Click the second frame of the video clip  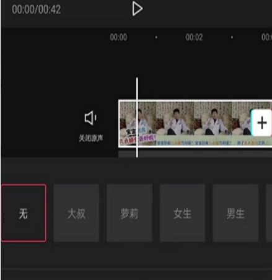[175, 123]
